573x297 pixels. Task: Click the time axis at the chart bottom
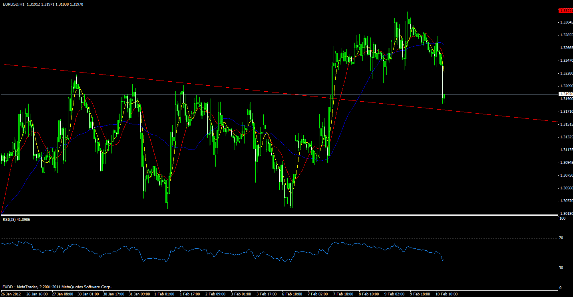coord(280,294)
